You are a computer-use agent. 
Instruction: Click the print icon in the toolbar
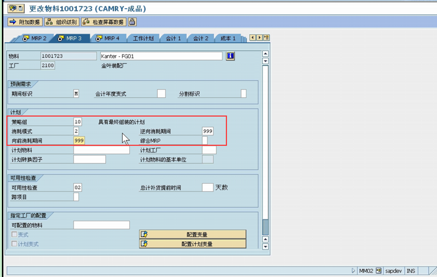tap(131, 21)
